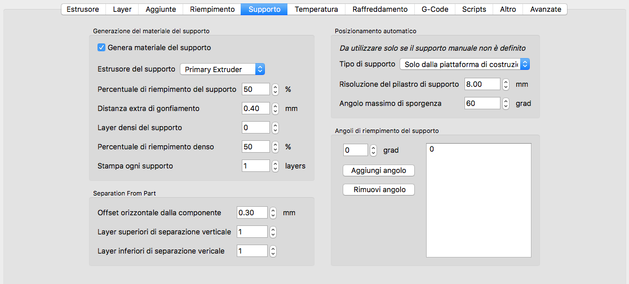The image size is (629, 284).
Task: Click stepper for Layer inferiori di separazione
Action: pos(273,251)
